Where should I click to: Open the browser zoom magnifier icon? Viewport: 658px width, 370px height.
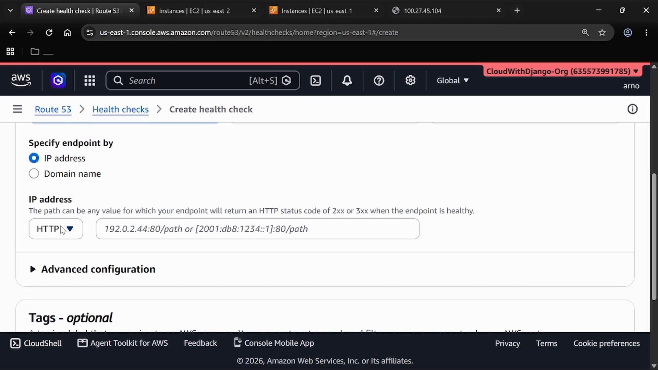coord(585,33)
